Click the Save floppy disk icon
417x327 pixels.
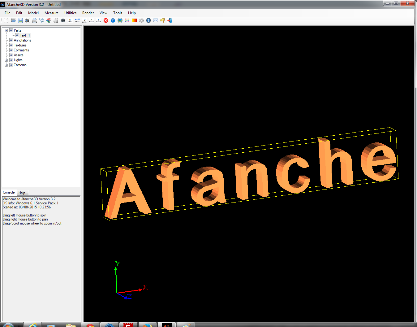pos(20,20)
